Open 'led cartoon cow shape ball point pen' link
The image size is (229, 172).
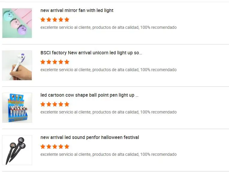pos(89,95)
